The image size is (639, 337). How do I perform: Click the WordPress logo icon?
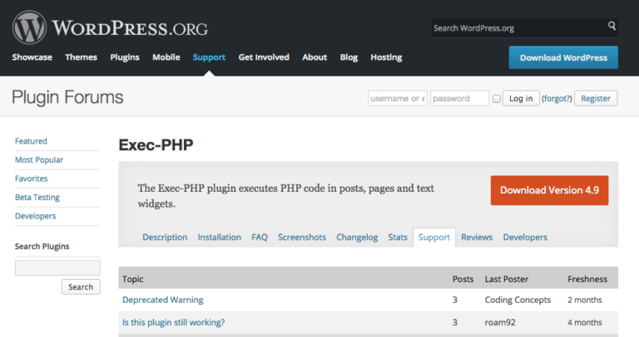[x=29, y=27]
